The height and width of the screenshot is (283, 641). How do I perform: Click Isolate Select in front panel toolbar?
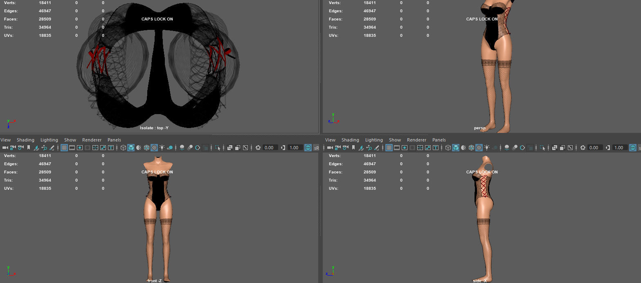[217, 148]
